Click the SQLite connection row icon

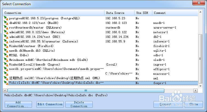click(6, 51)
